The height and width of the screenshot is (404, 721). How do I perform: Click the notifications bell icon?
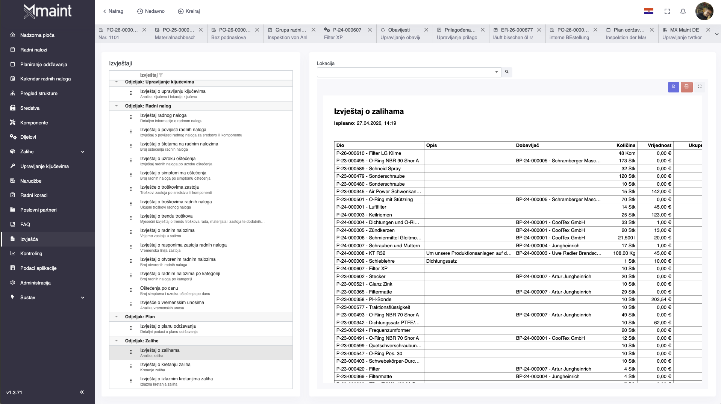point(683,11)
